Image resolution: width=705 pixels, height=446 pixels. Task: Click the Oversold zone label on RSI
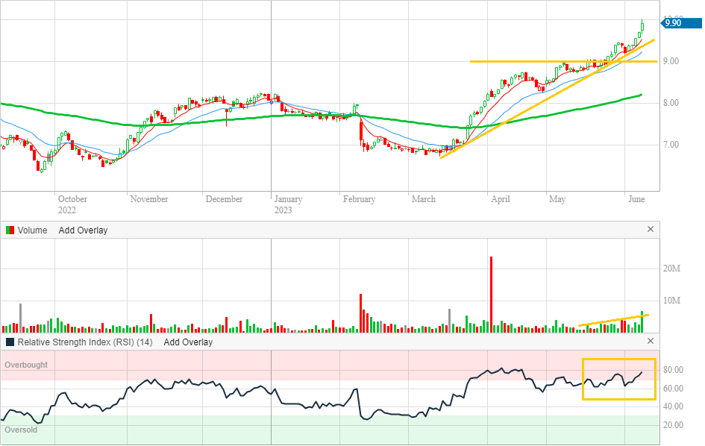20,430
